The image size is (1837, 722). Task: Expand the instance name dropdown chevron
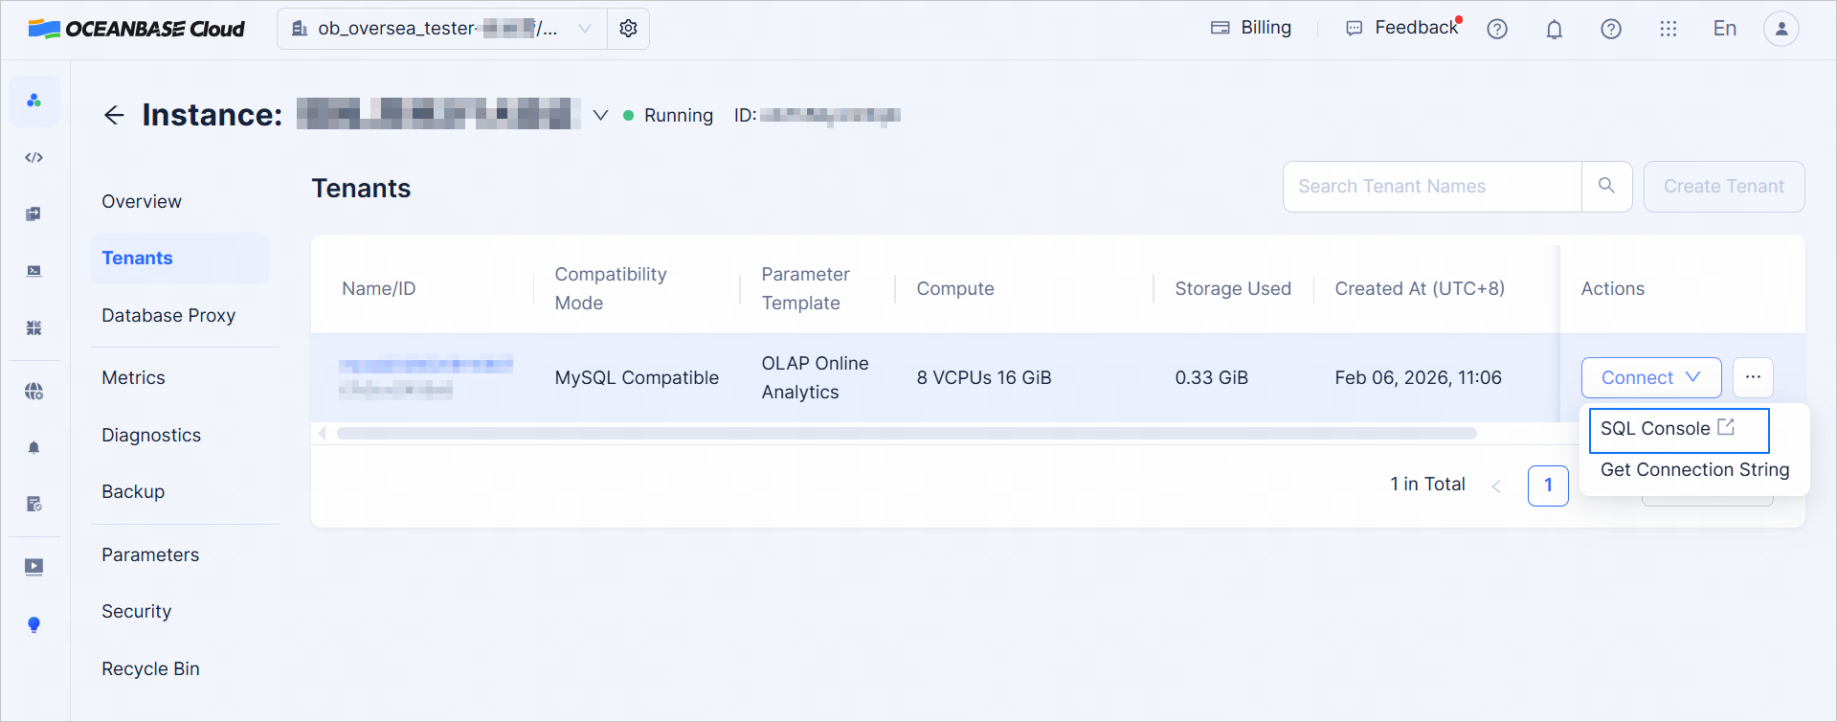click(x=600, y=116)
